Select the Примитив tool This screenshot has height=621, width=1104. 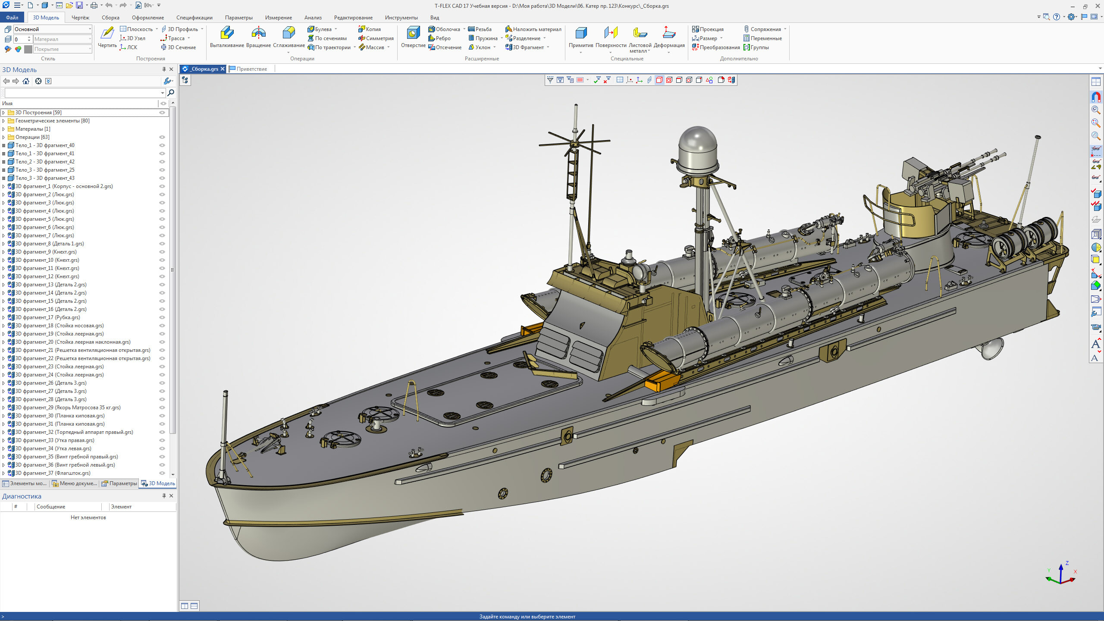pyautogui.click(x=581, y=39)
